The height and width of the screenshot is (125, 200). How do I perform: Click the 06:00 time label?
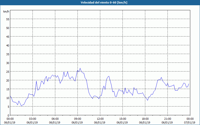coord(55,119)
